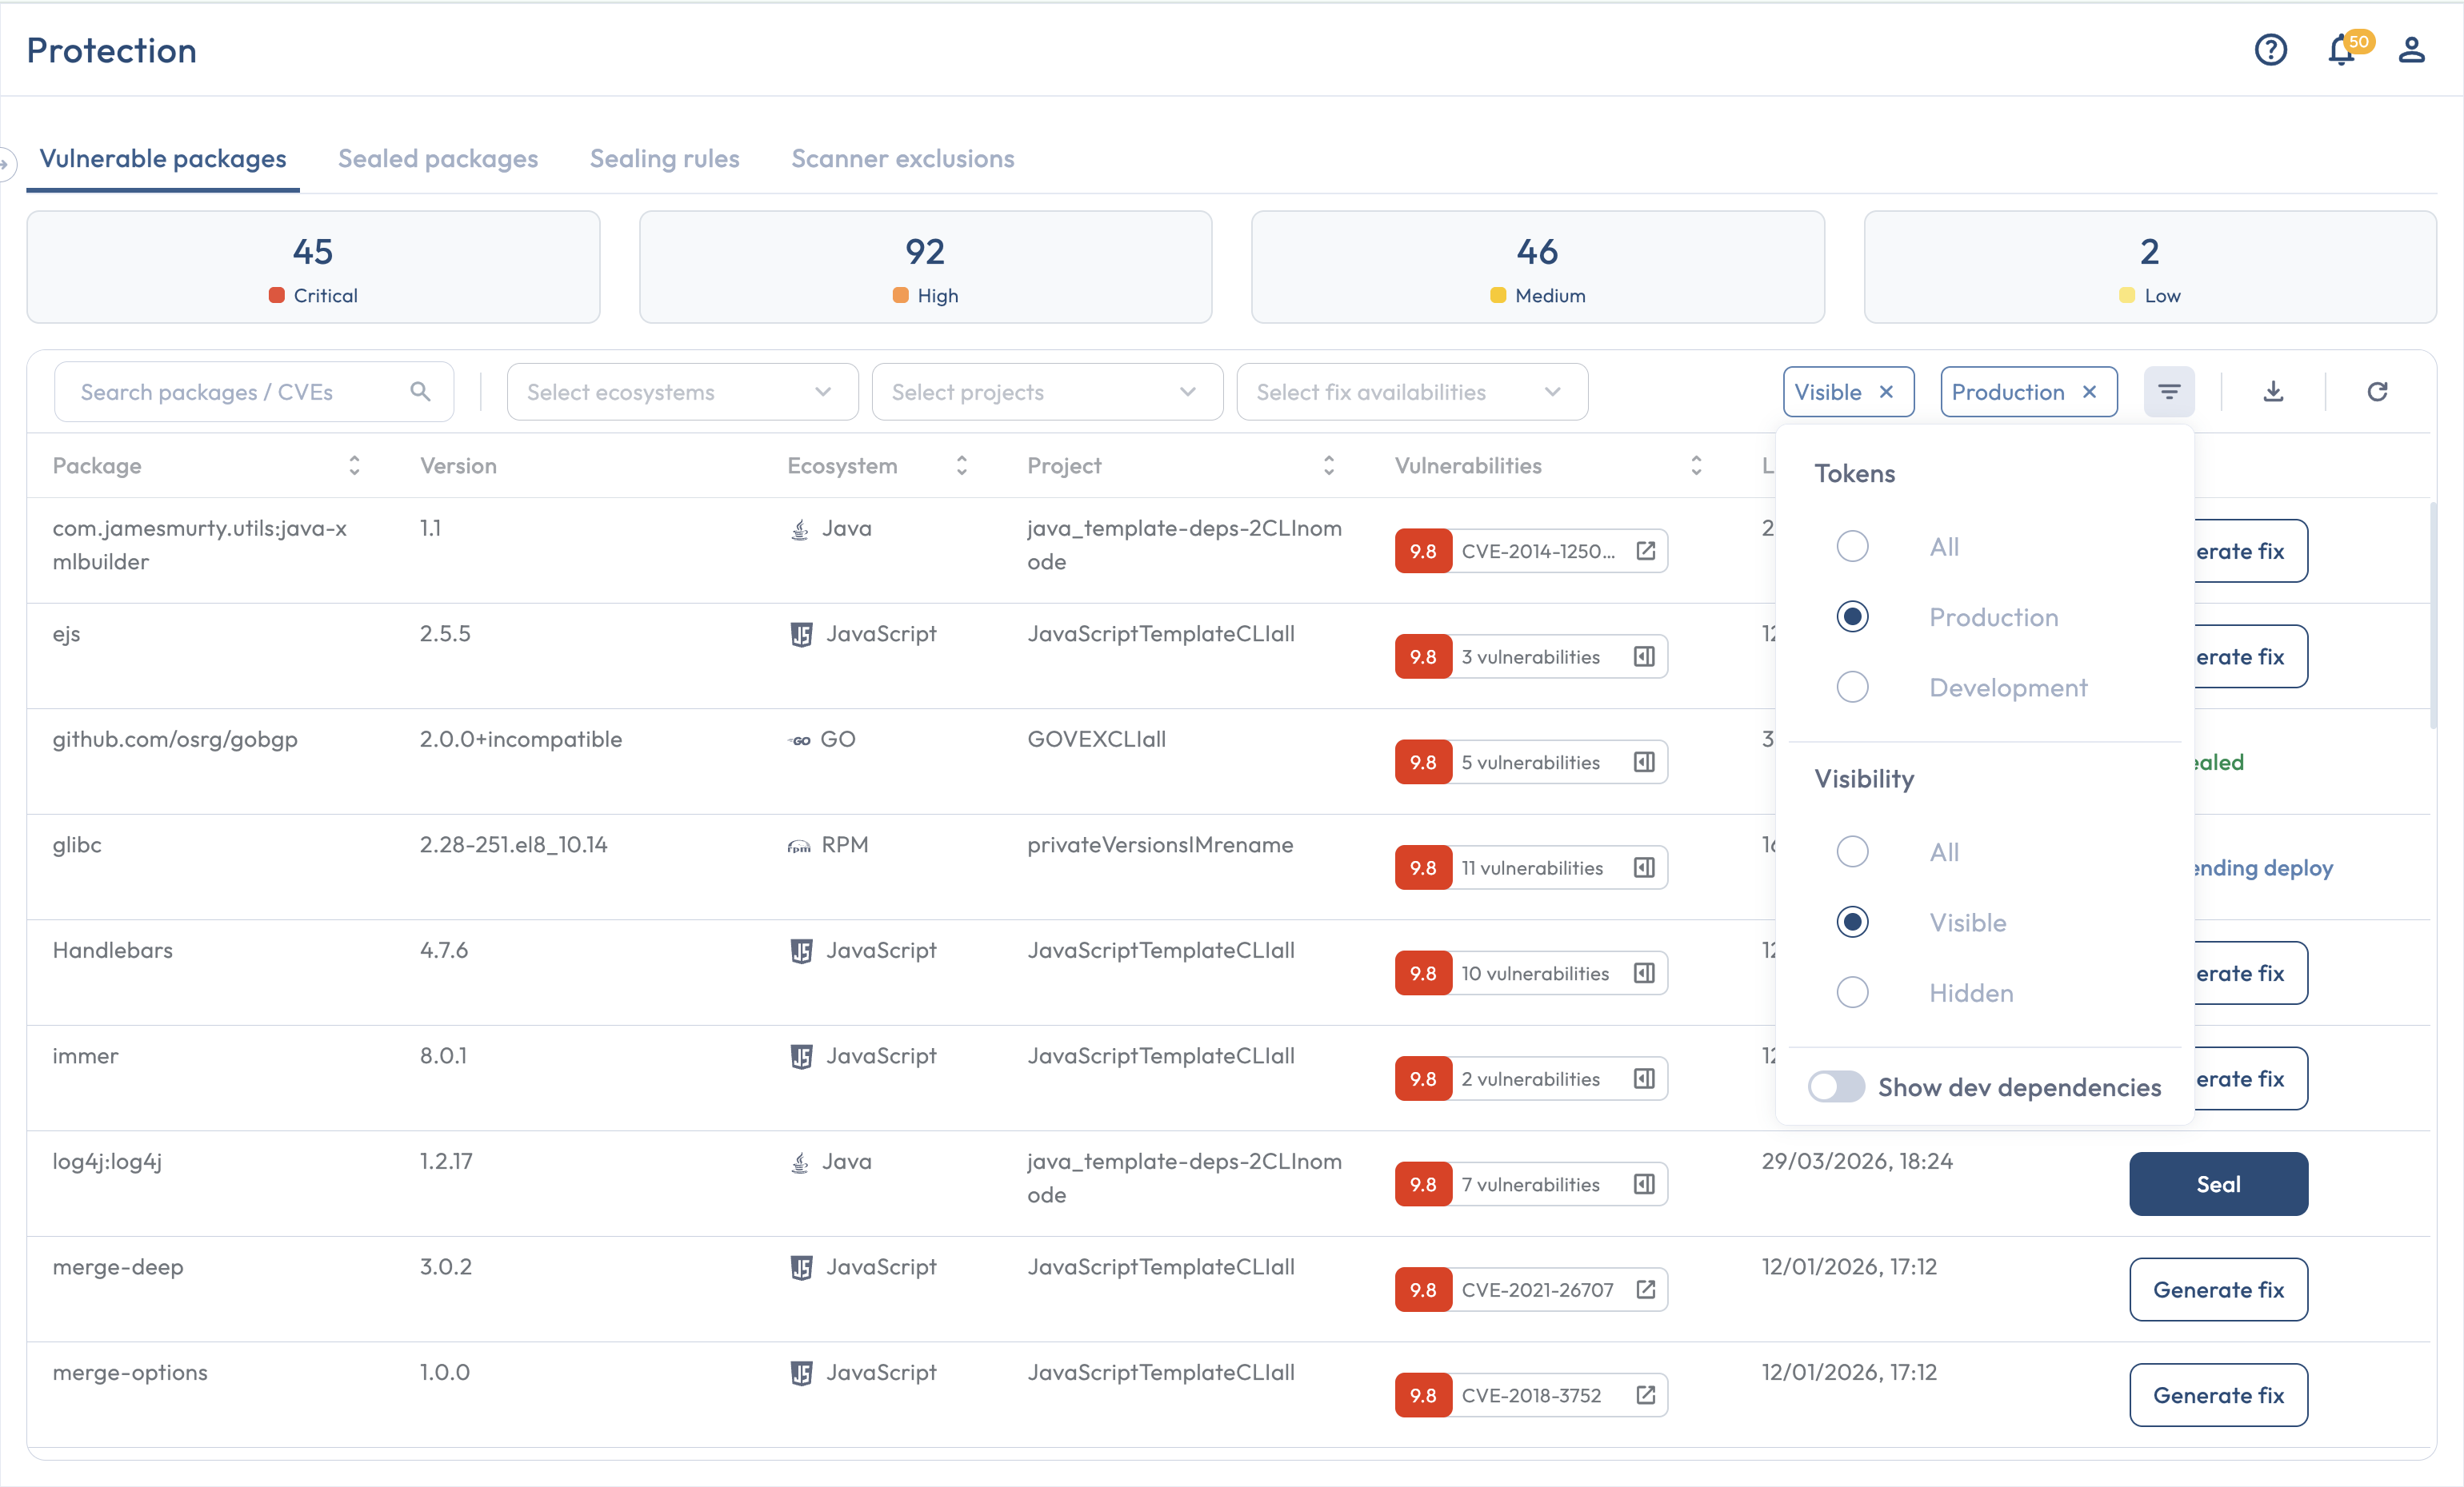The height and width of the screenshot is (1487, 2464).
Task: Open Vulnerable packages tab
Action: (x=163, y=159)
